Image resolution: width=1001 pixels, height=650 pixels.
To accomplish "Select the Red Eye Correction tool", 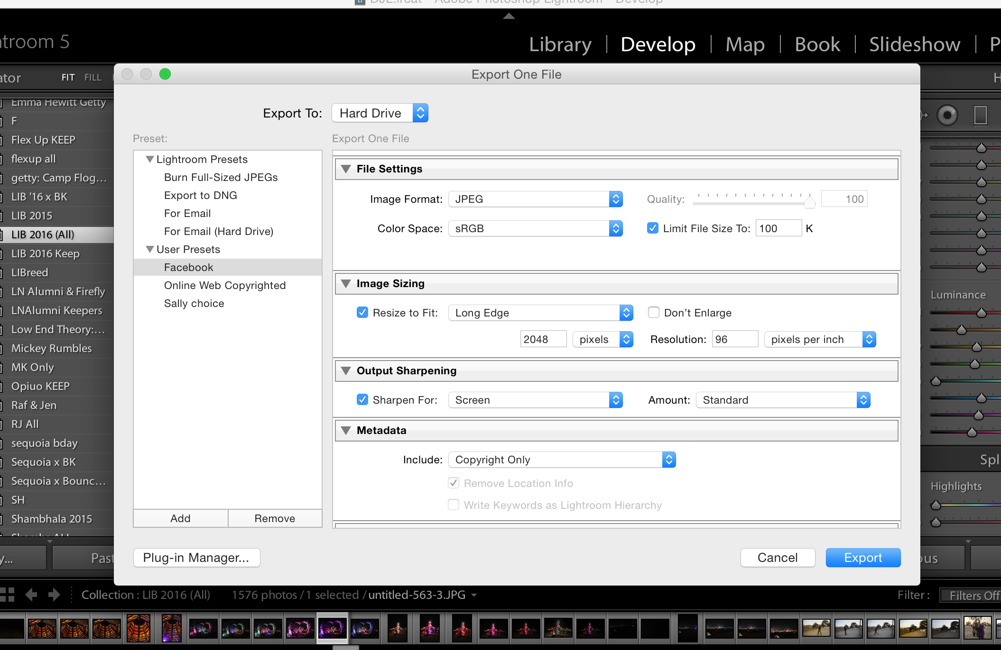I will point(947,115).
